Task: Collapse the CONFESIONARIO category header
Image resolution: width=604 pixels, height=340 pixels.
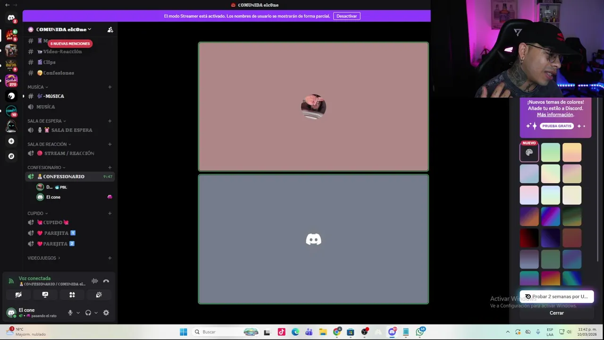Action: (46, 167)
